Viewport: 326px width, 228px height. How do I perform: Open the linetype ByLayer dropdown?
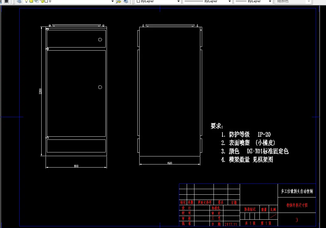pos(207,1)
